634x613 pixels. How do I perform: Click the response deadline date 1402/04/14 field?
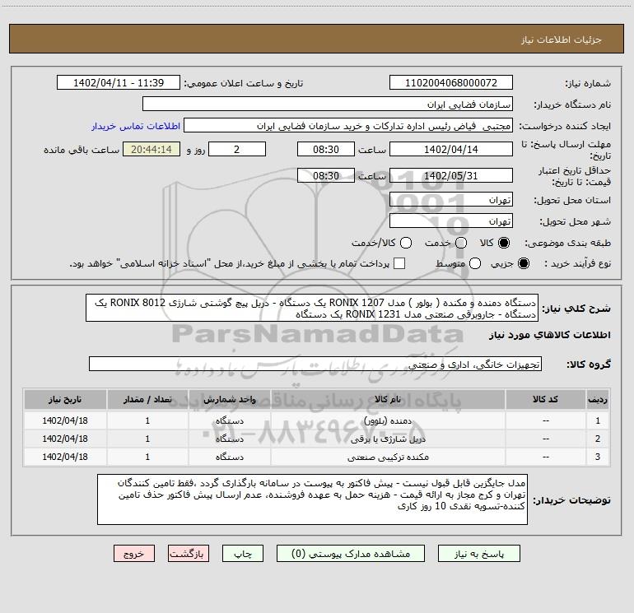tap(451, 149)
